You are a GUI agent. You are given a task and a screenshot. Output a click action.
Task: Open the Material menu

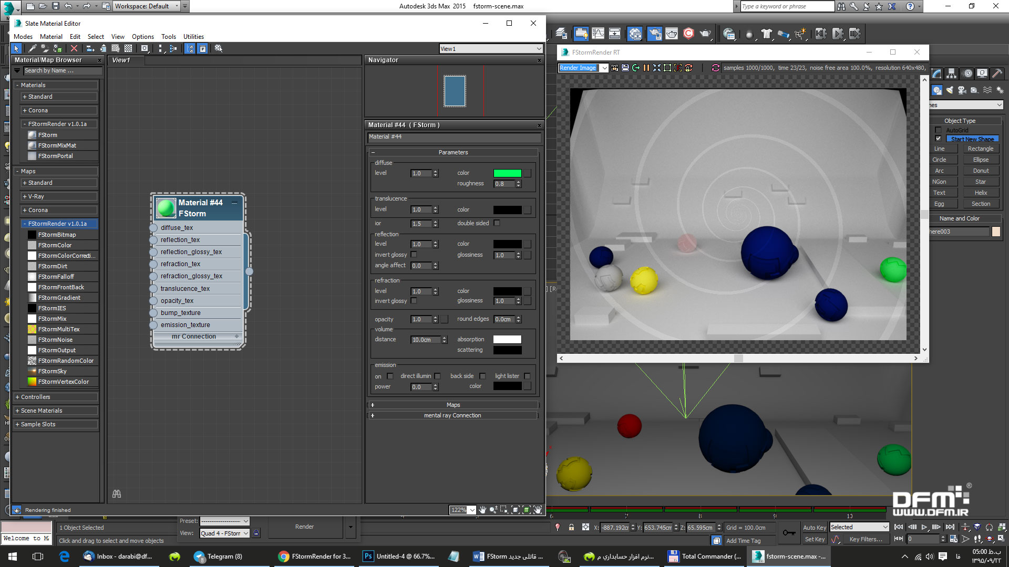[x=51, y=36]
